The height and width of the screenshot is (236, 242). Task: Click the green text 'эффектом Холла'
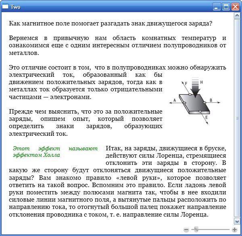pos(36,155)
